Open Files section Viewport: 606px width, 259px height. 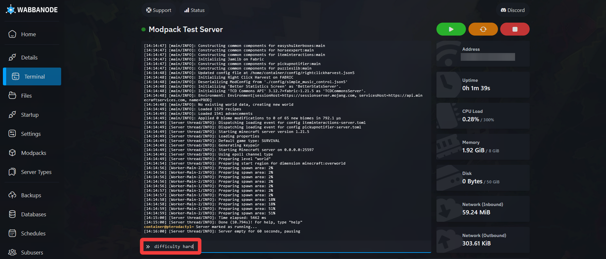(x=27, y=96)
